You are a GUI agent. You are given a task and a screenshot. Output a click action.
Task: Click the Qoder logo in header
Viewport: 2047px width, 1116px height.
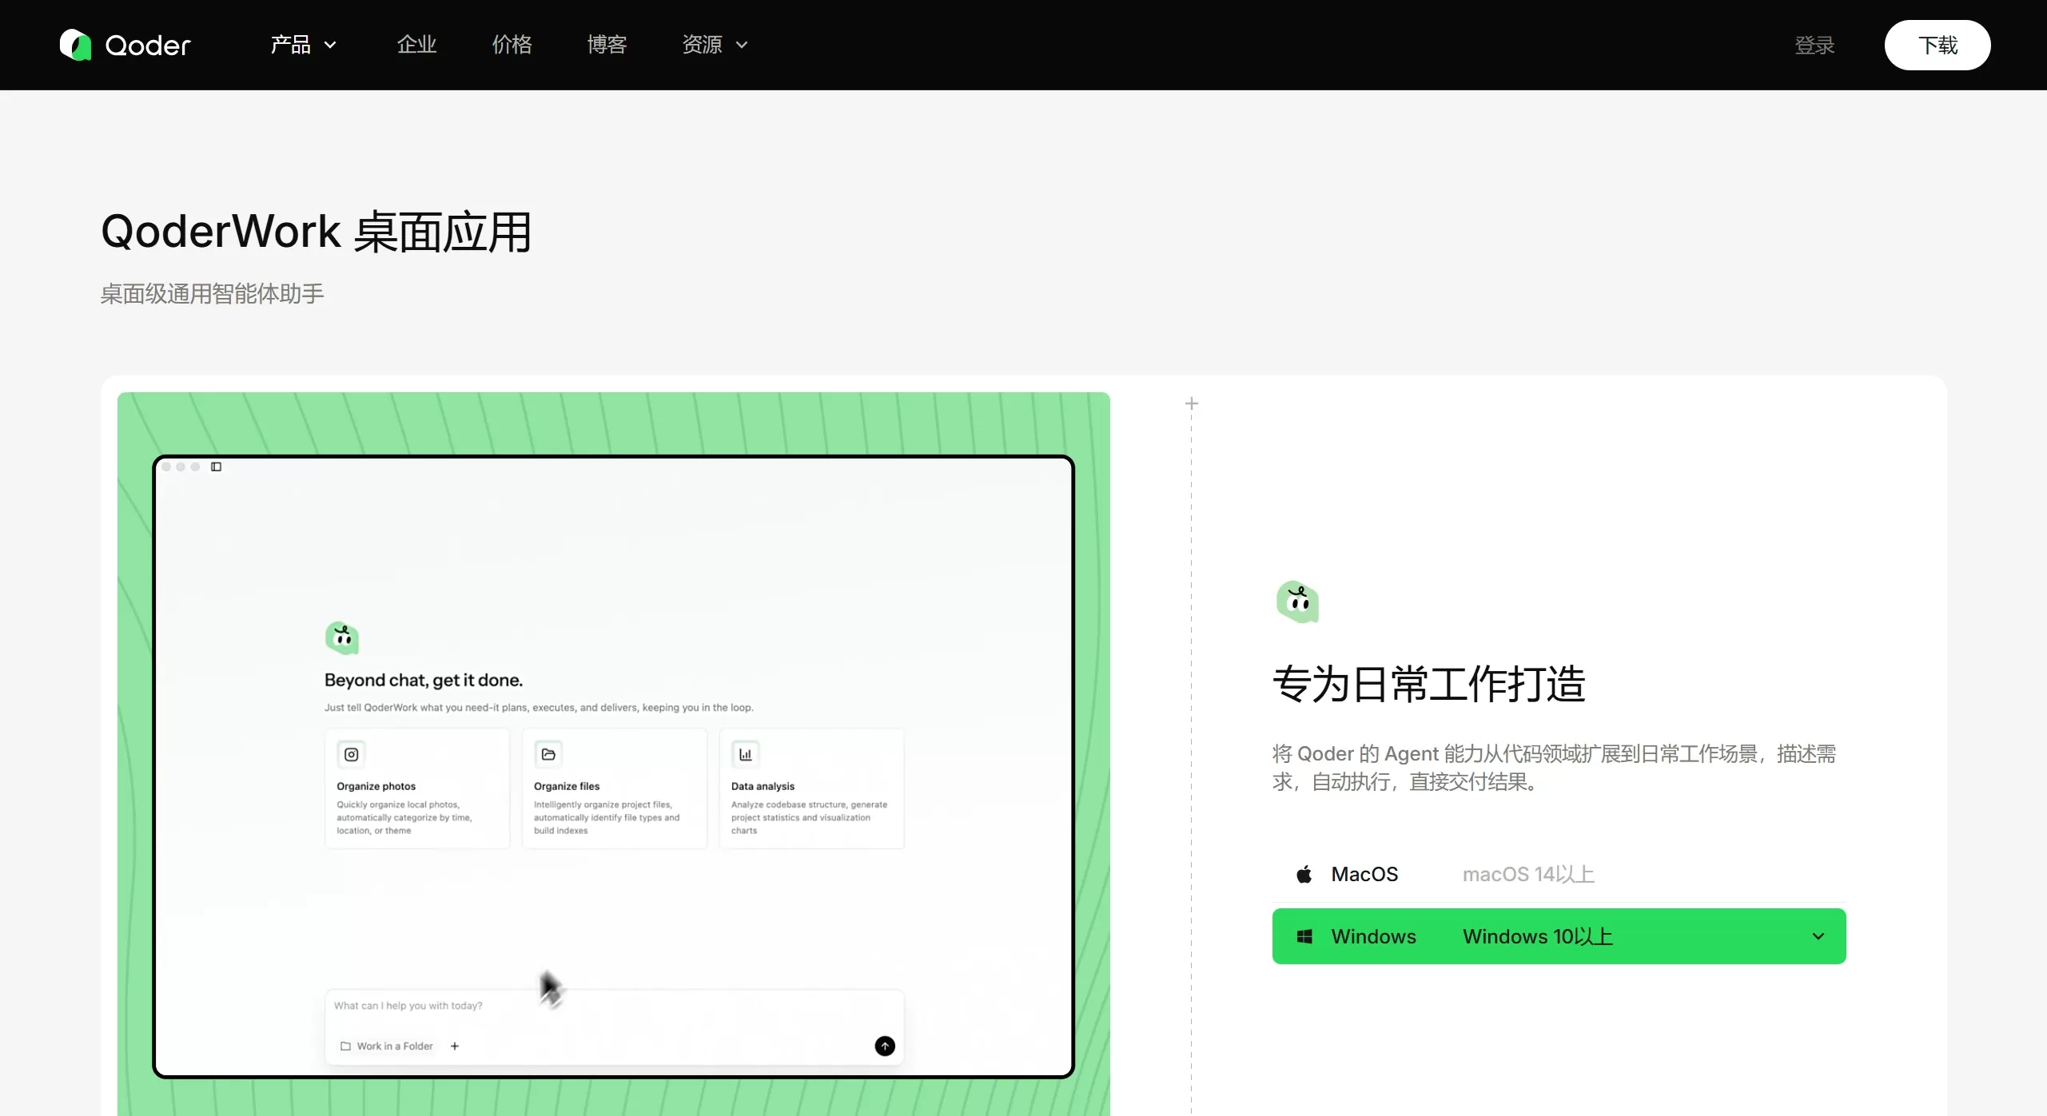tap(125, 45)
